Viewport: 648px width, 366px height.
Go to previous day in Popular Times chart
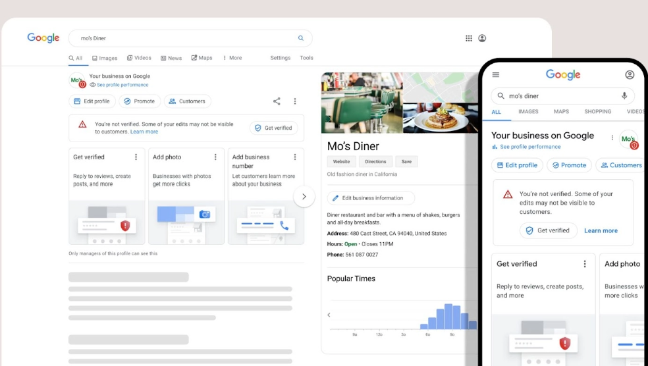pyautogui.click(x=329, y=315)
